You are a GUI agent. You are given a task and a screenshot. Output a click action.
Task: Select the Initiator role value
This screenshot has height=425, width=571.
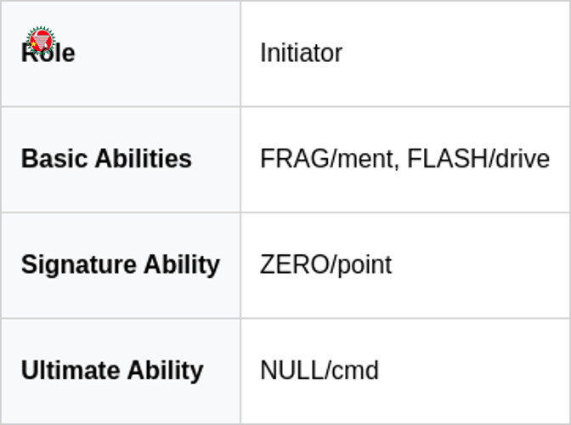click(301, 53)
